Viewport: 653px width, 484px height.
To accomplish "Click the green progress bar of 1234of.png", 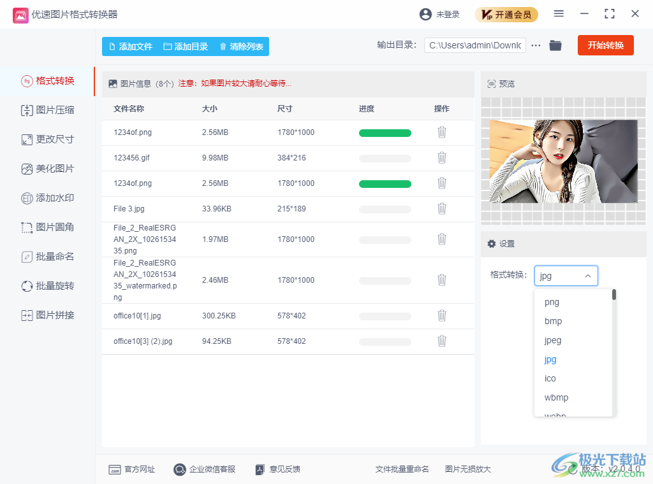I will (385, 132).
